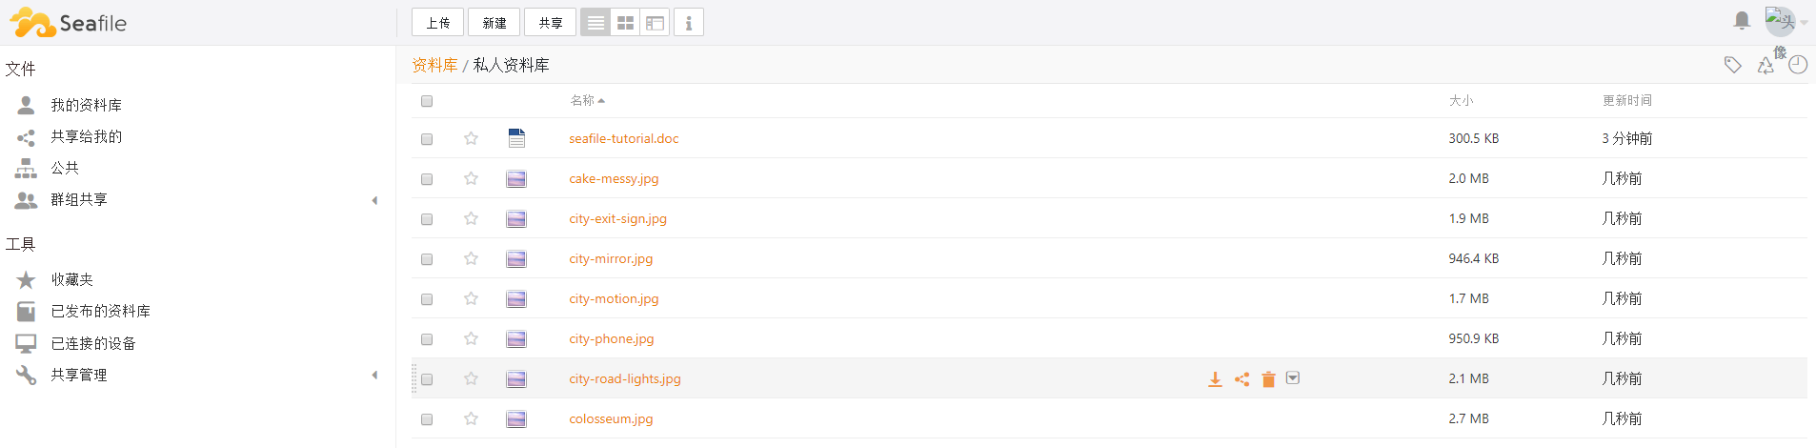
Task: Open library history clock icon
Action: tap(1798, 65)
